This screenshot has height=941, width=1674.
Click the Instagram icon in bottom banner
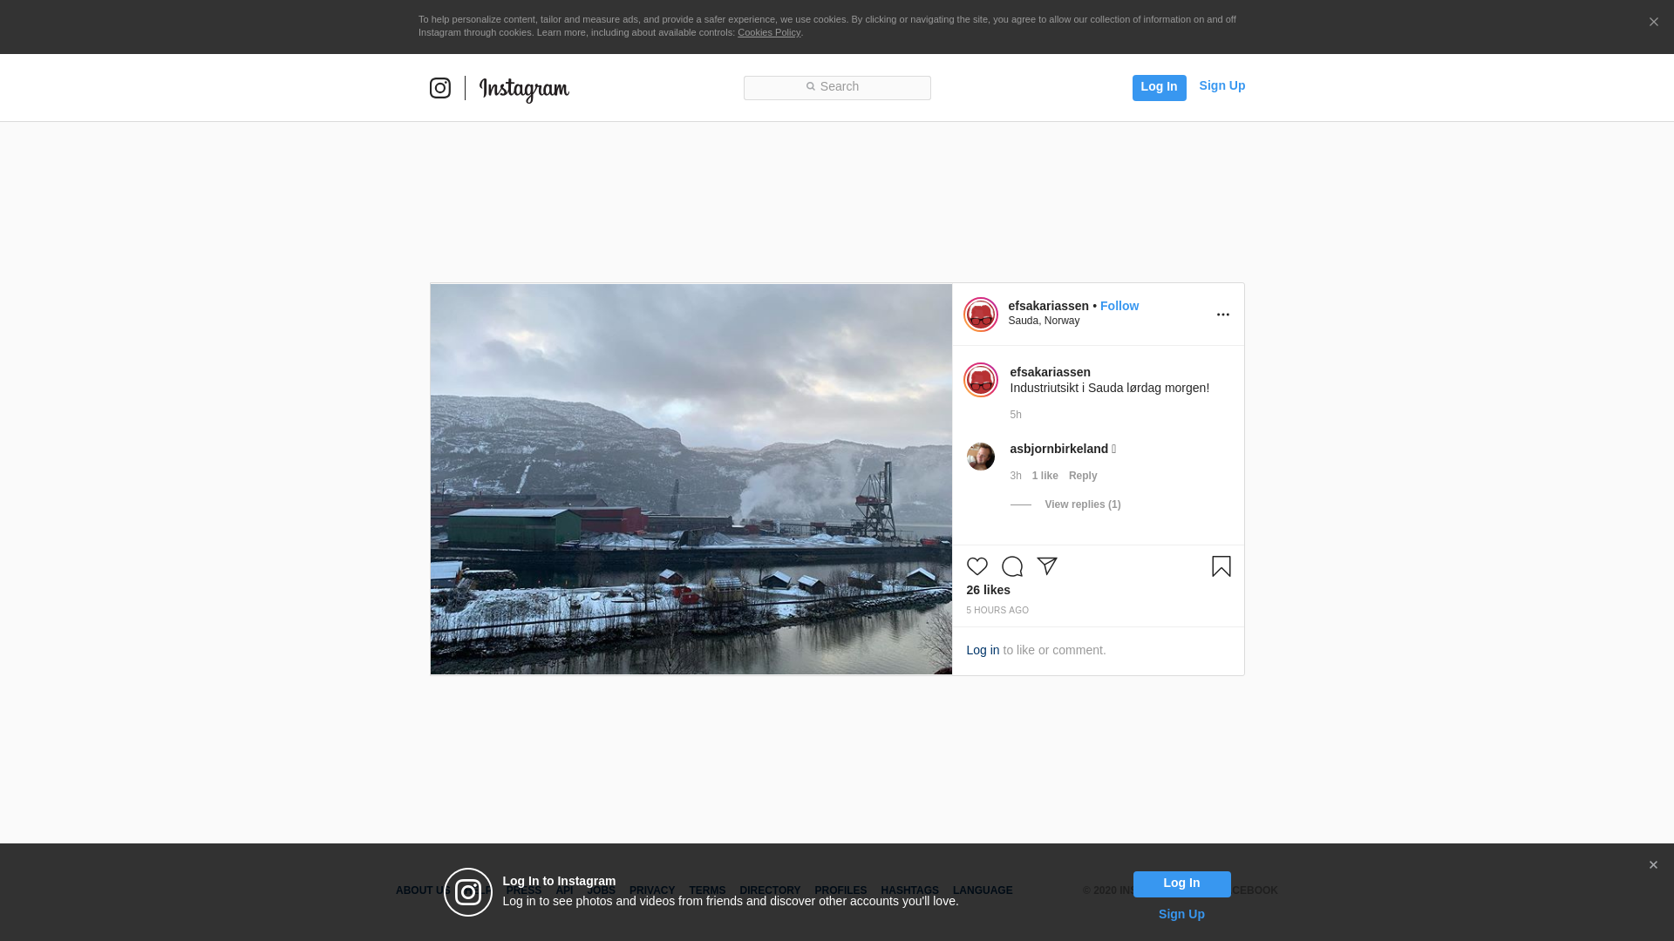coord(468,892)
